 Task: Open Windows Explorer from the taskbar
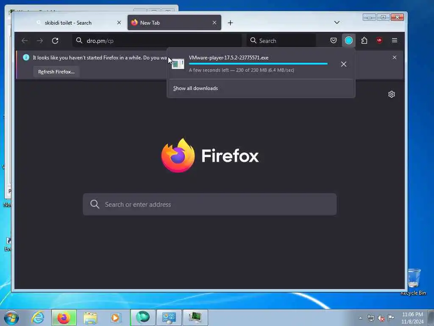point(90,318)
